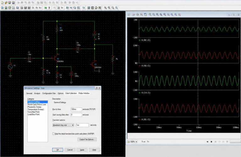Click the Cancel button
The image size is (241, 157).
click(70, 150)
